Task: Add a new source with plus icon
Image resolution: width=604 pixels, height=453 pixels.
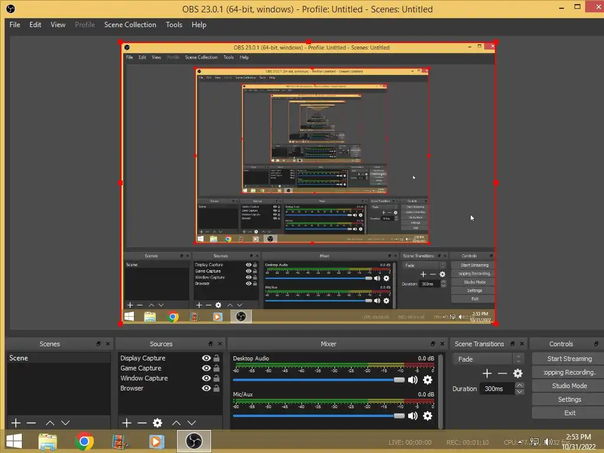Action: point(127,423)
